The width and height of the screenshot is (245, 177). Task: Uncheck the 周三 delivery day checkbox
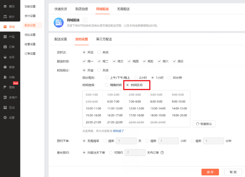pos(114,61)
